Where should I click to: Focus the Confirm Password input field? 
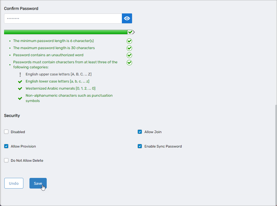(63, 18)
